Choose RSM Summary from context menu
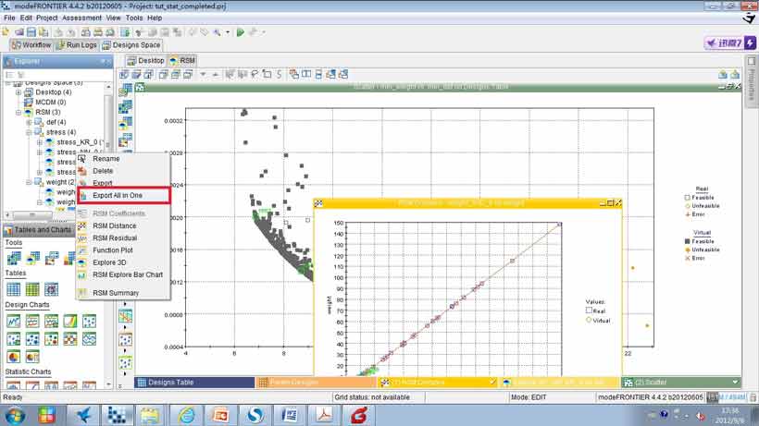Image resolution: width=759 pixels, height=426 pixels. pos(123,293)
